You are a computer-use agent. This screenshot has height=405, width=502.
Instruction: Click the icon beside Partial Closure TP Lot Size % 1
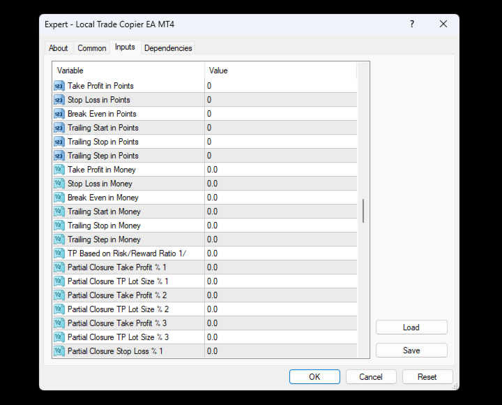coord(59,281)
